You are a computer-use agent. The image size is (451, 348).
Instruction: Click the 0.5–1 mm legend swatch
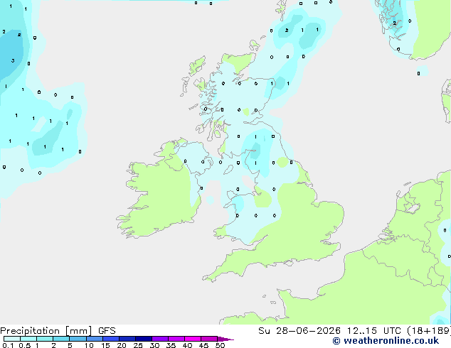point(28,339)
